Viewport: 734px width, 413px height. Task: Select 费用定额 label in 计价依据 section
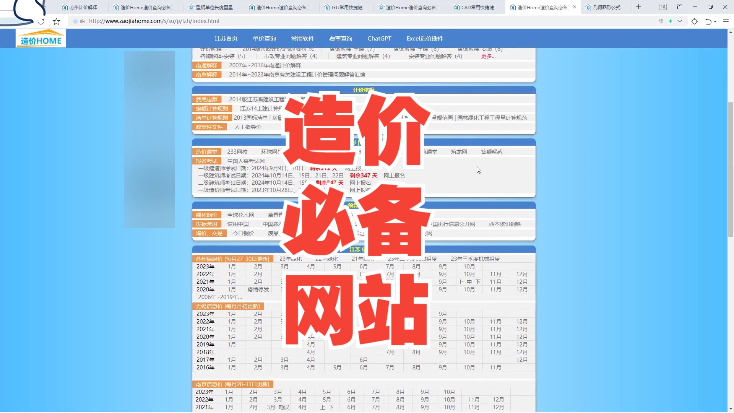[206, 99]
